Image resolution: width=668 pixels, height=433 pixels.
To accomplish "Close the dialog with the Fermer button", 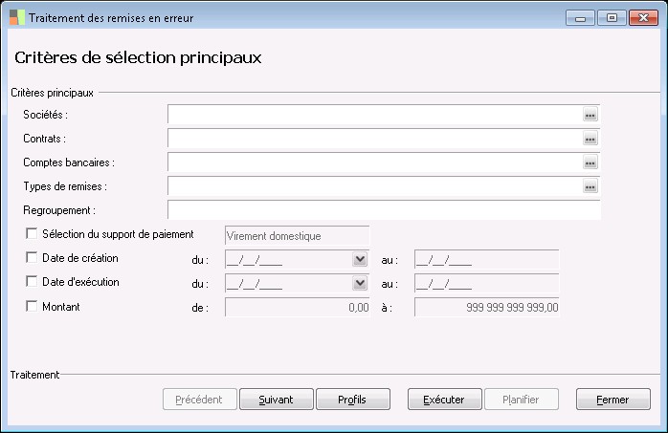I will click(x=613, y=400).
